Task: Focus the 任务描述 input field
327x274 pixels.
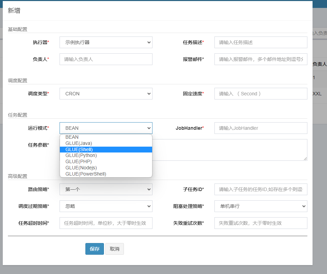Action: point(261,42)
